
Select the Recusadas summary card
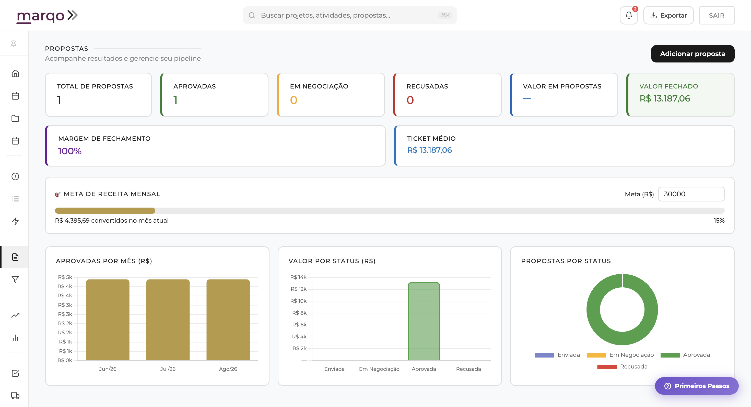(448, 95)
